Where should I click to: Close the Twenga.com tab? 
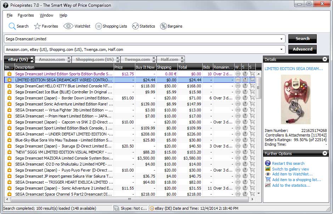154,58
